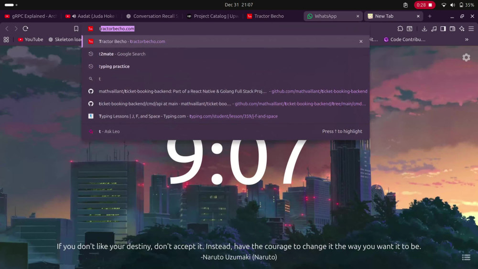
Task: Open volume speaker icon in system tray
Action: pyautogui.click(x=453, y=5)
